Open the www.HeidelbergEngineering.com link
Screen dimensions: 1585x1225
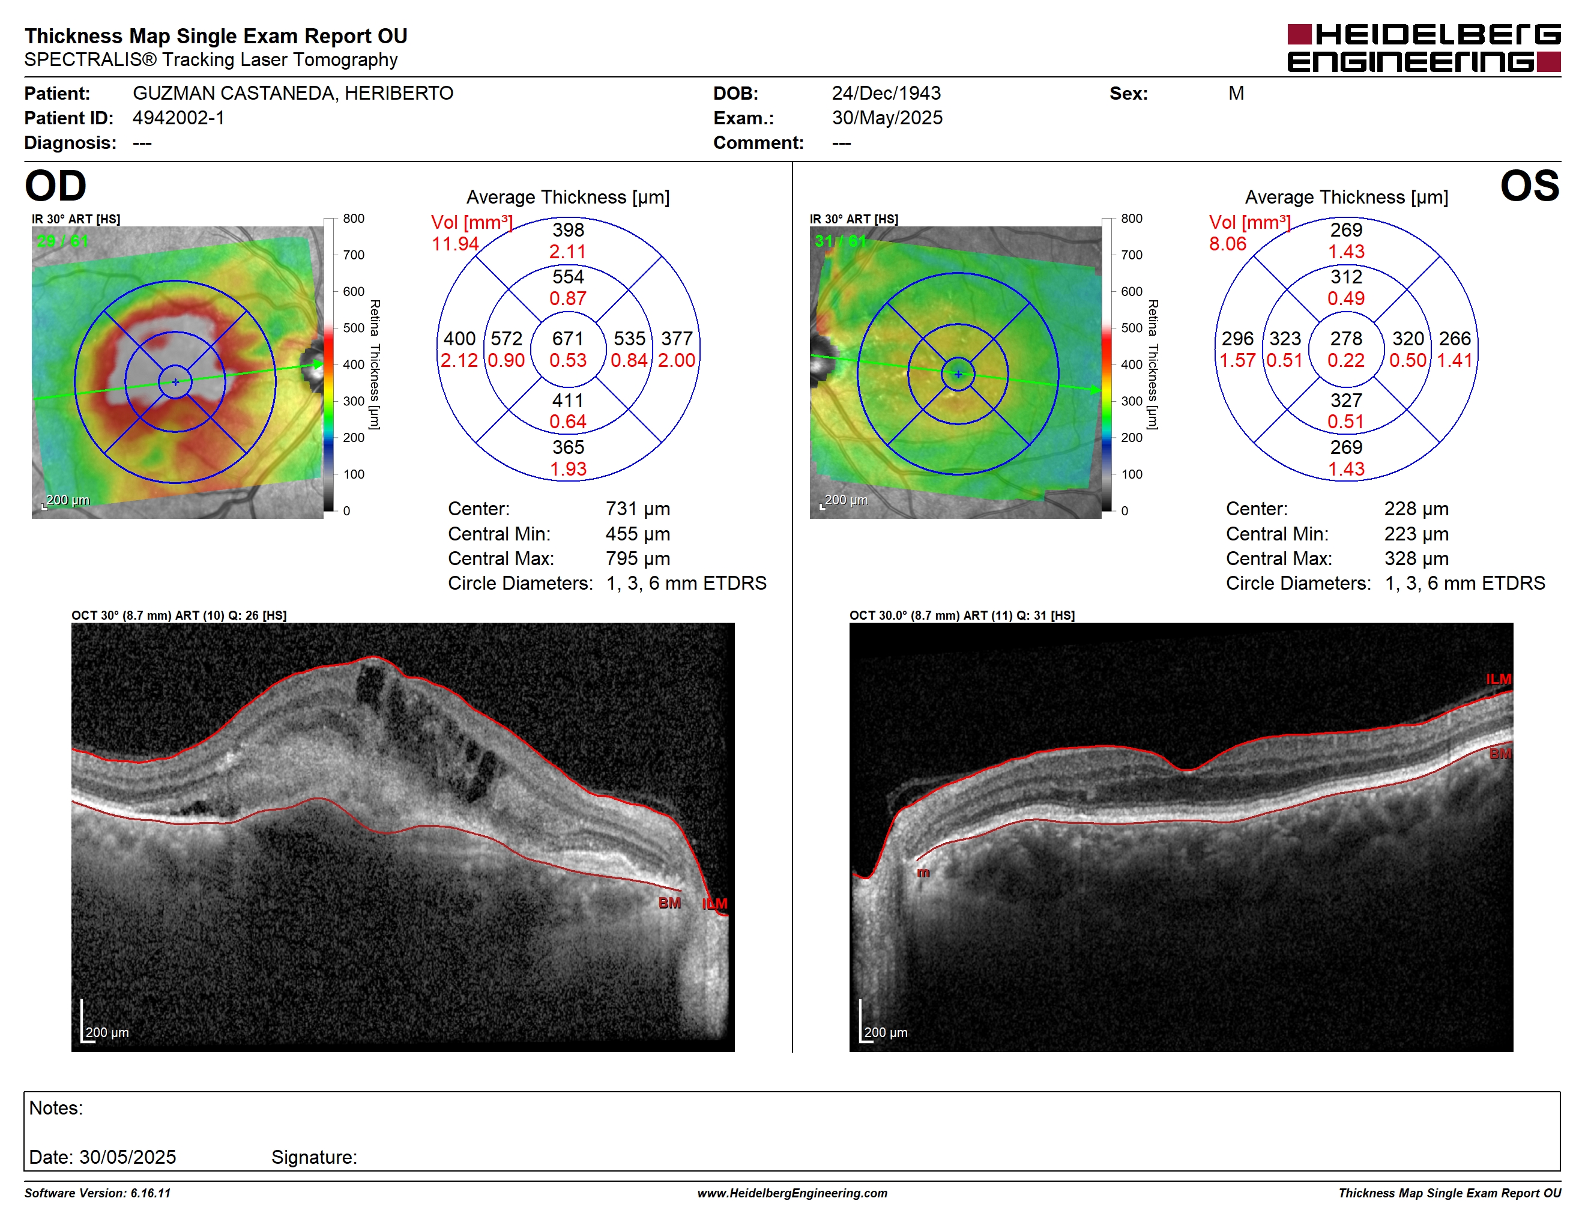(x=792, y=1193)
